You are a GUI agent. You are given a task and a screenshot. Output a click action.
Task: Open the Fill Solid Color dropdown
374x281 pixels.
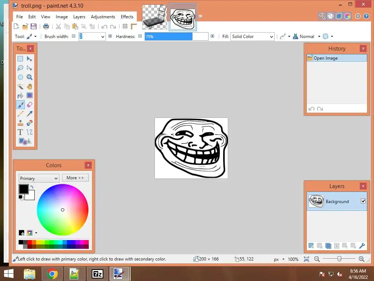pos(252,37)
